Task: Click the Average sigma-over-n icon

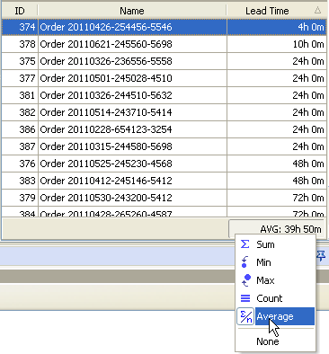Action: [x=245, y=316]
